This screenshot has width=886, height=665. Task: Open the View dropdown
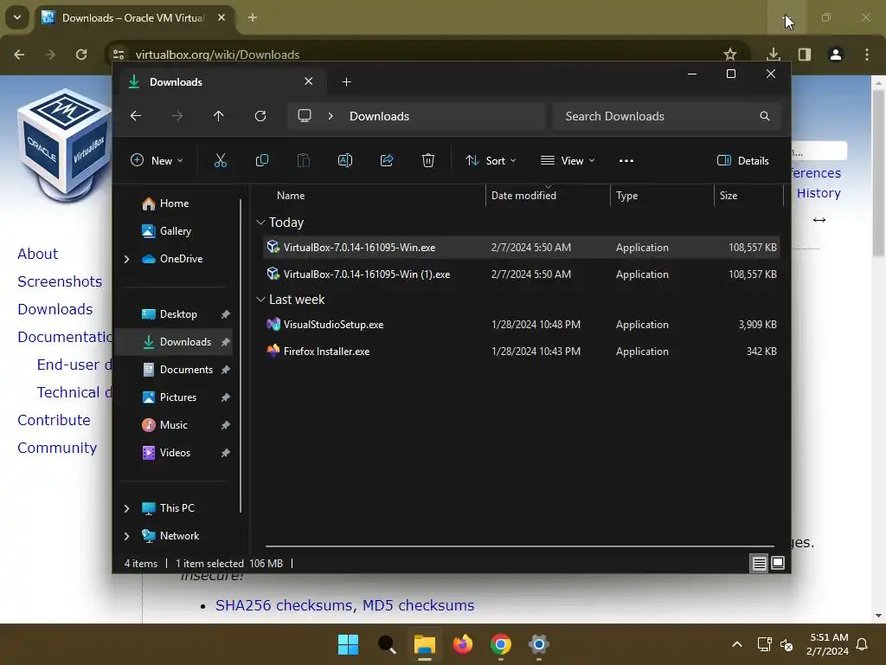tap(568, 160)
